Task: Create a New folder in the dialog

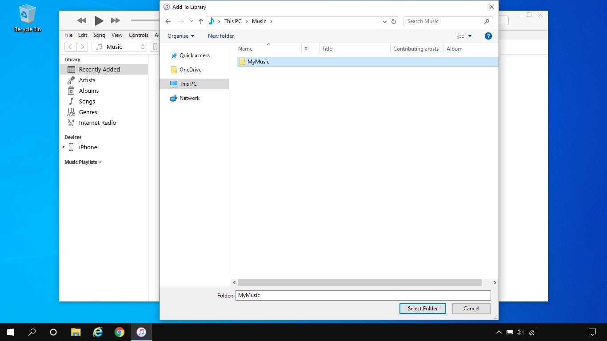Action: coord(220,36)
